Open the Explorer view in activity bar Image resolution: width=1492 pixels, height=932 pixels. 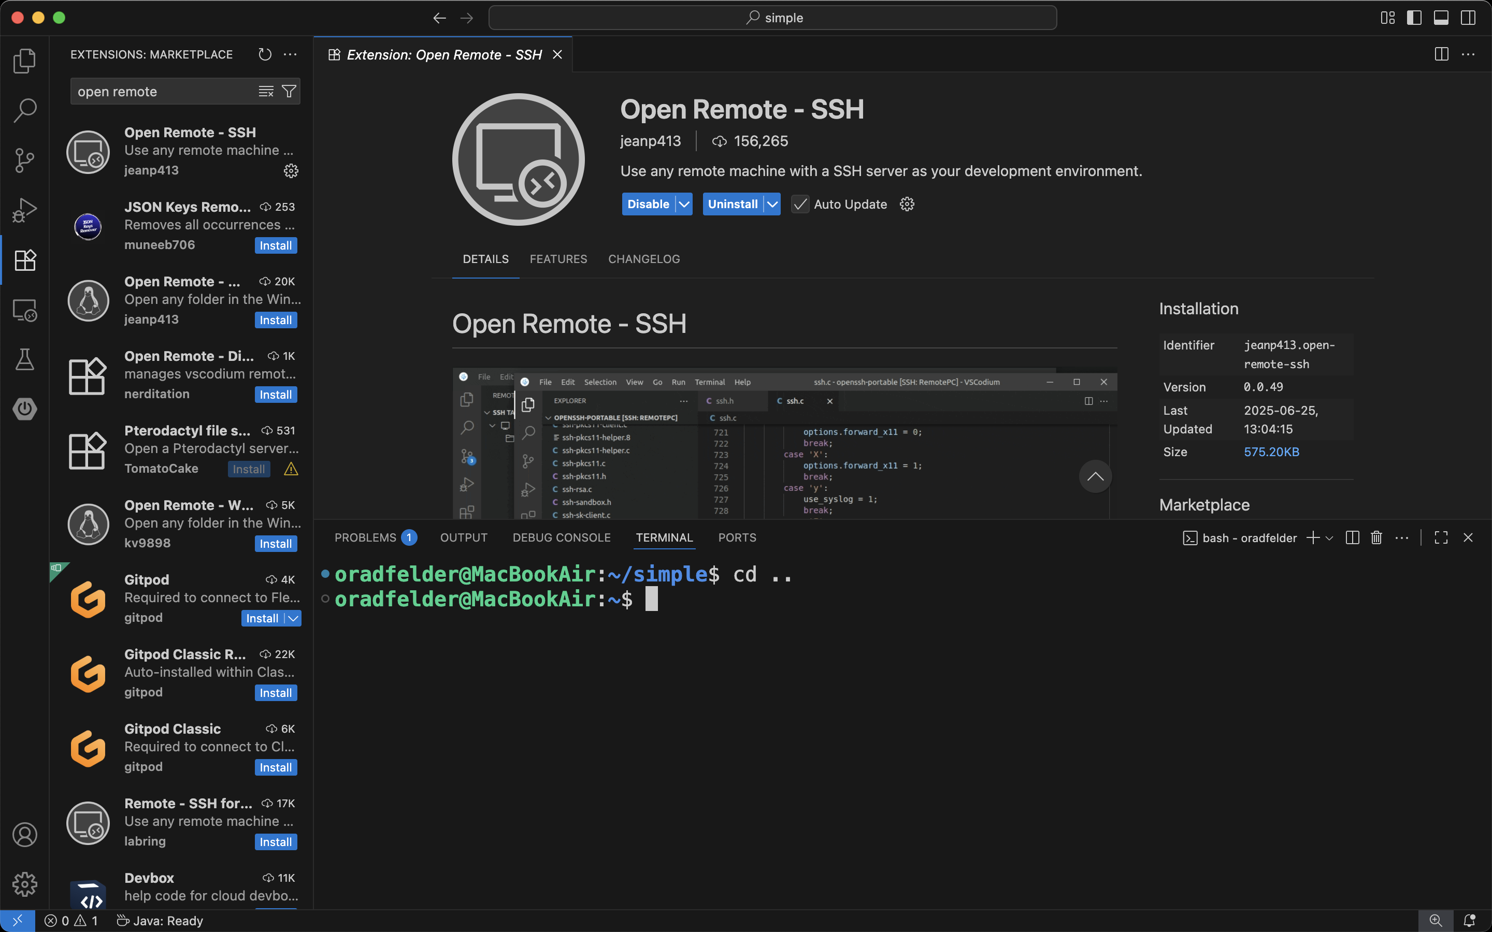coord(25,61)
